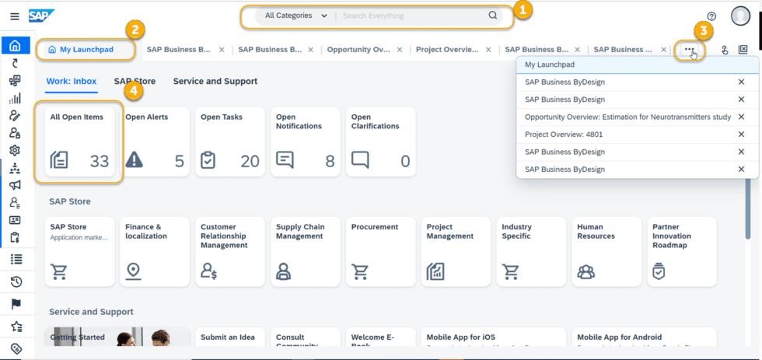Switch to the Opportunity Ov... tab
762x360 pixels.
tap(358, 50)
